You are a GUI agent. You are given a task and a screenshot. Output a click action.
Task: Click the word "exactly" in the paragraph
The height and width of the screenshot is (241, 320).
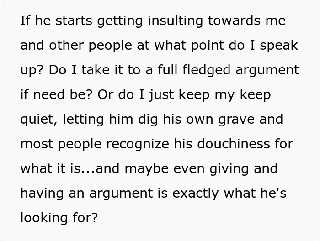[196, 194]
